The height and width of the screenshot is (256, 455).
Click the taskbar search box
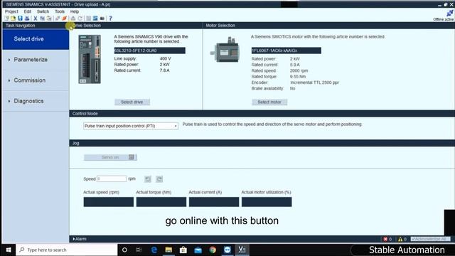(67, 250)
